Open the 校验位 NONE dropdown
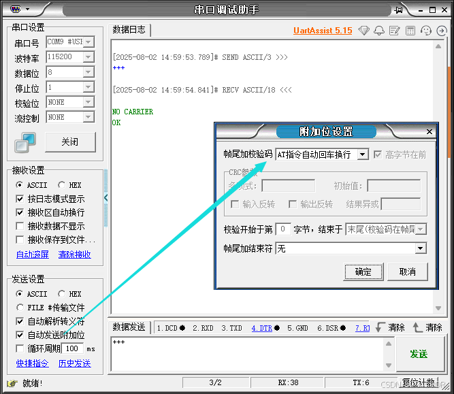The height and width of the screenshot is (394, 454). pyautogui.click(x=88, y=102)
